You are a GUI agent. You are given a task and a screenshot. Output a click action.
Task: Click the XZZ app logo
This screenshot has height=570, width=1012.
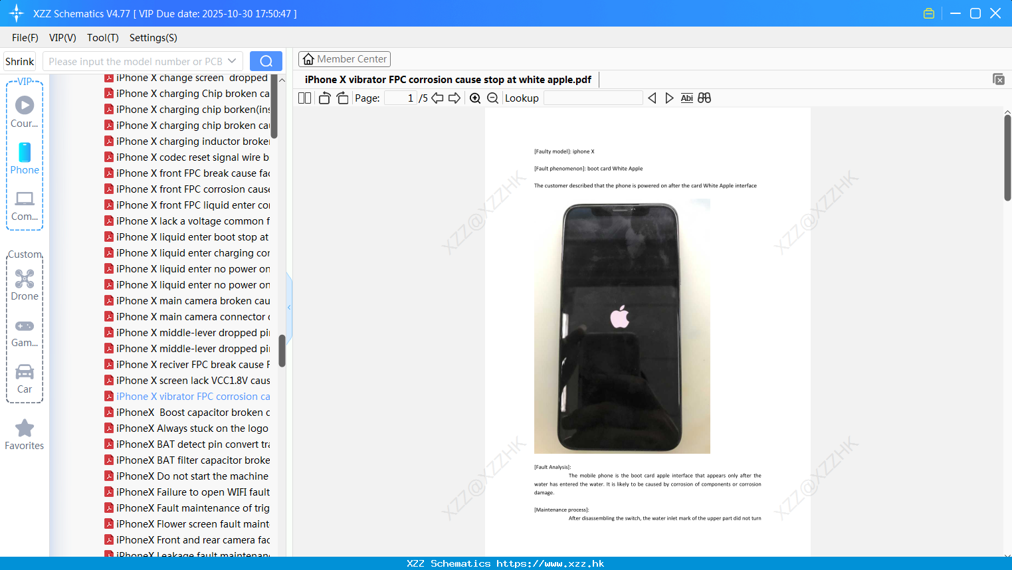(16, 13)
